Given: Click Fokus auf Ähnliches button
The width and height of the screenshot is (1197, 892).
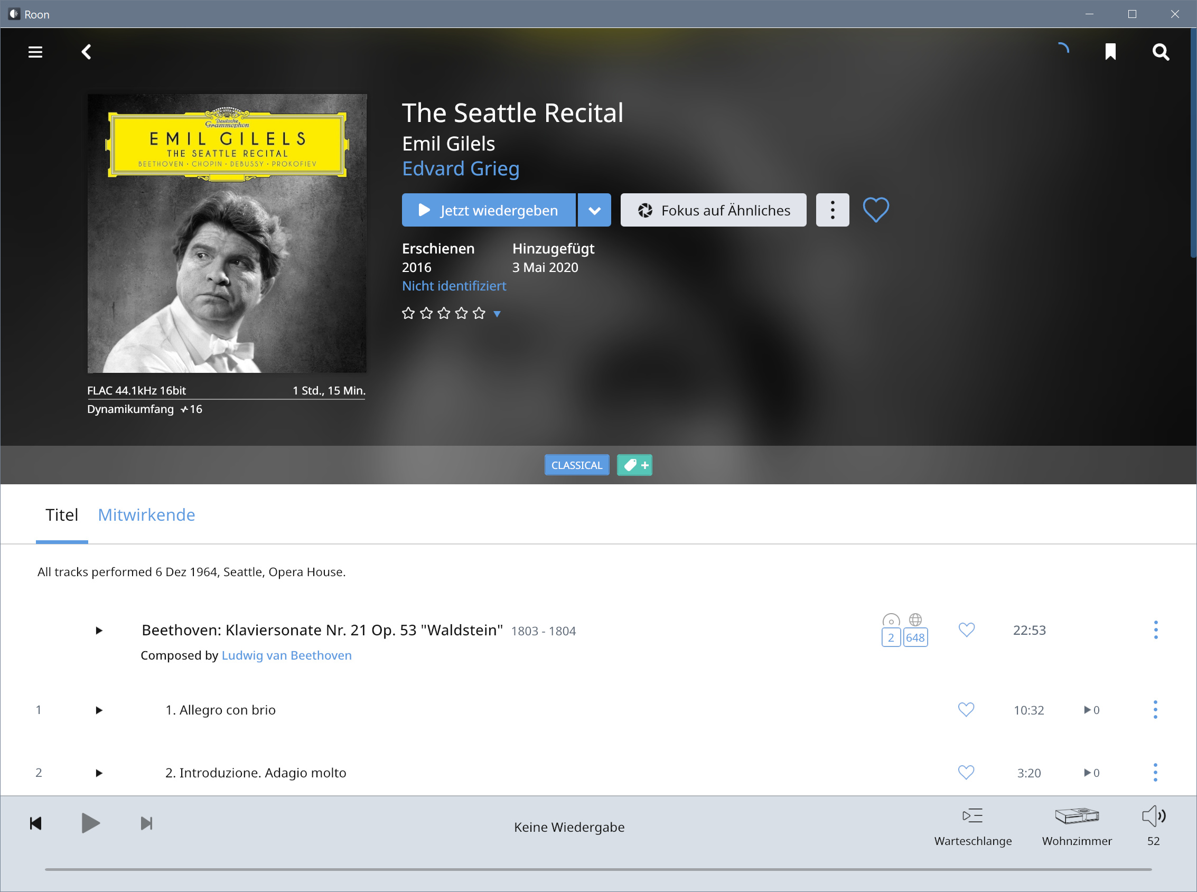Looking at the screenshot, I should (x=713, y=210).
